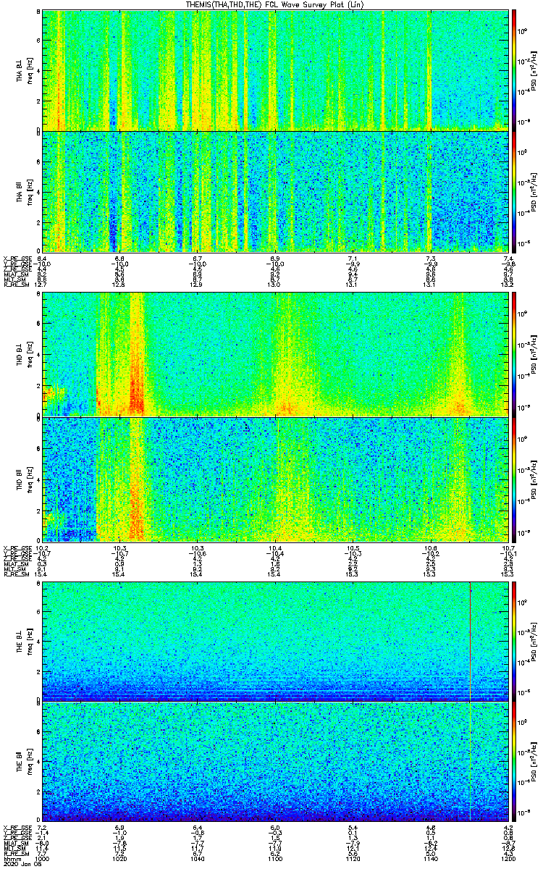The image size is (543, 869).
Task: Select the 1100 time tick label
Action: 275,858
